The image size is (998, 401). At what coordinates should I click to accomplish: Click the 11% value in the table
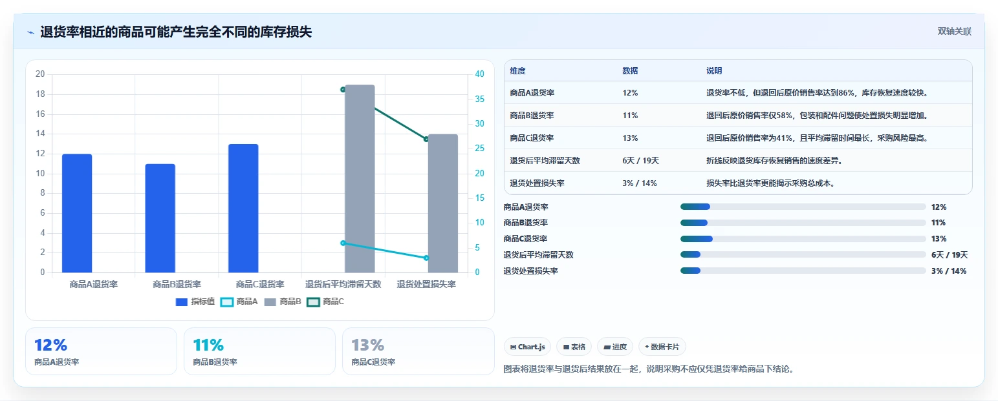[630, 116]
